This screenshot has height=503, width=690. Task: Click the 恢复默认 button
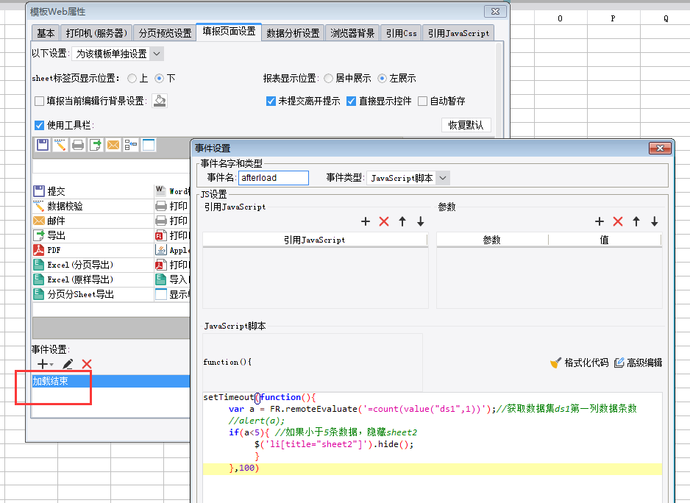tap(466, 125)
